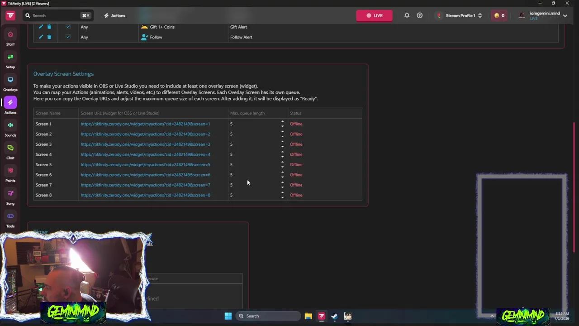Adjust Screen 4 max queue length stepper
This screenshot has width=579, height=326.
tap(282, 154)
